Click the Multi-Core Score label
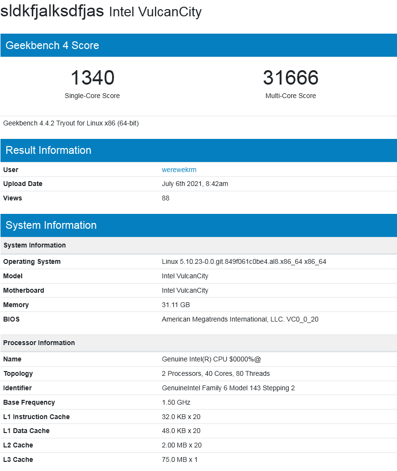Viewport: 397px width, 471px height. coord(291,96)
